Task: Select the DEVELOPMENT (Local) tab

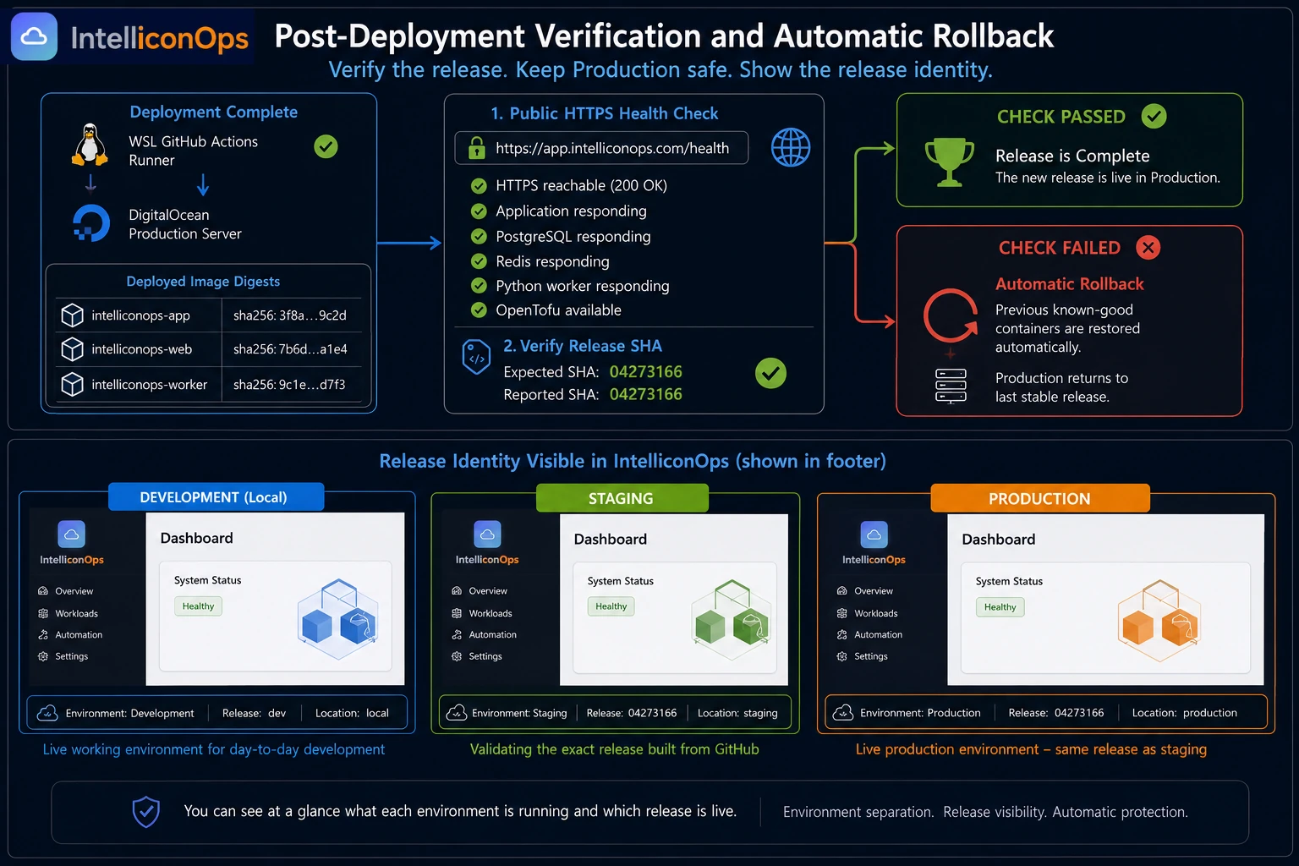Action: [x=216, y=497]
